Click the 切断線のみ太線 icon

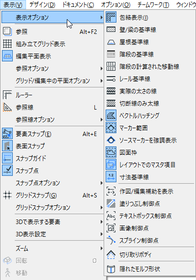[111, 103]
